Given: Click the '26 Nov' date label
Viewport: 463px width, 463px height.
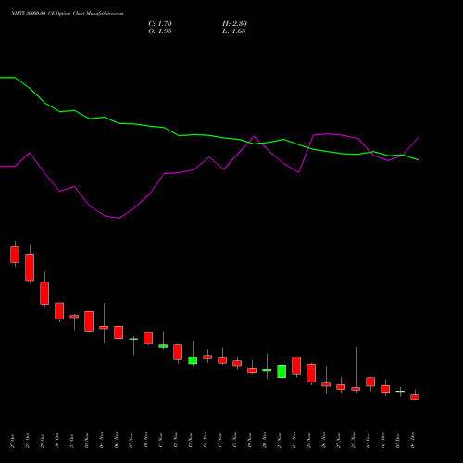Looking at the screenshot, I should 324,440.
